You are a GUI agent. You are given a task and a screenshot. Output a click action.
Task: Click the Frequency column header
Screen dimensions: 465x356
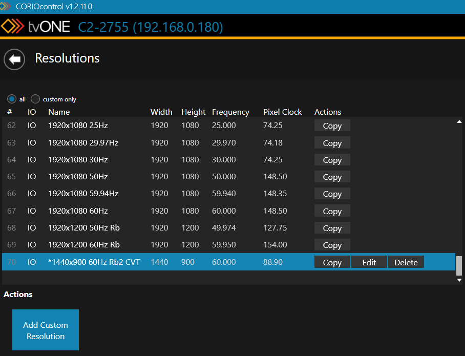point(230,112)
